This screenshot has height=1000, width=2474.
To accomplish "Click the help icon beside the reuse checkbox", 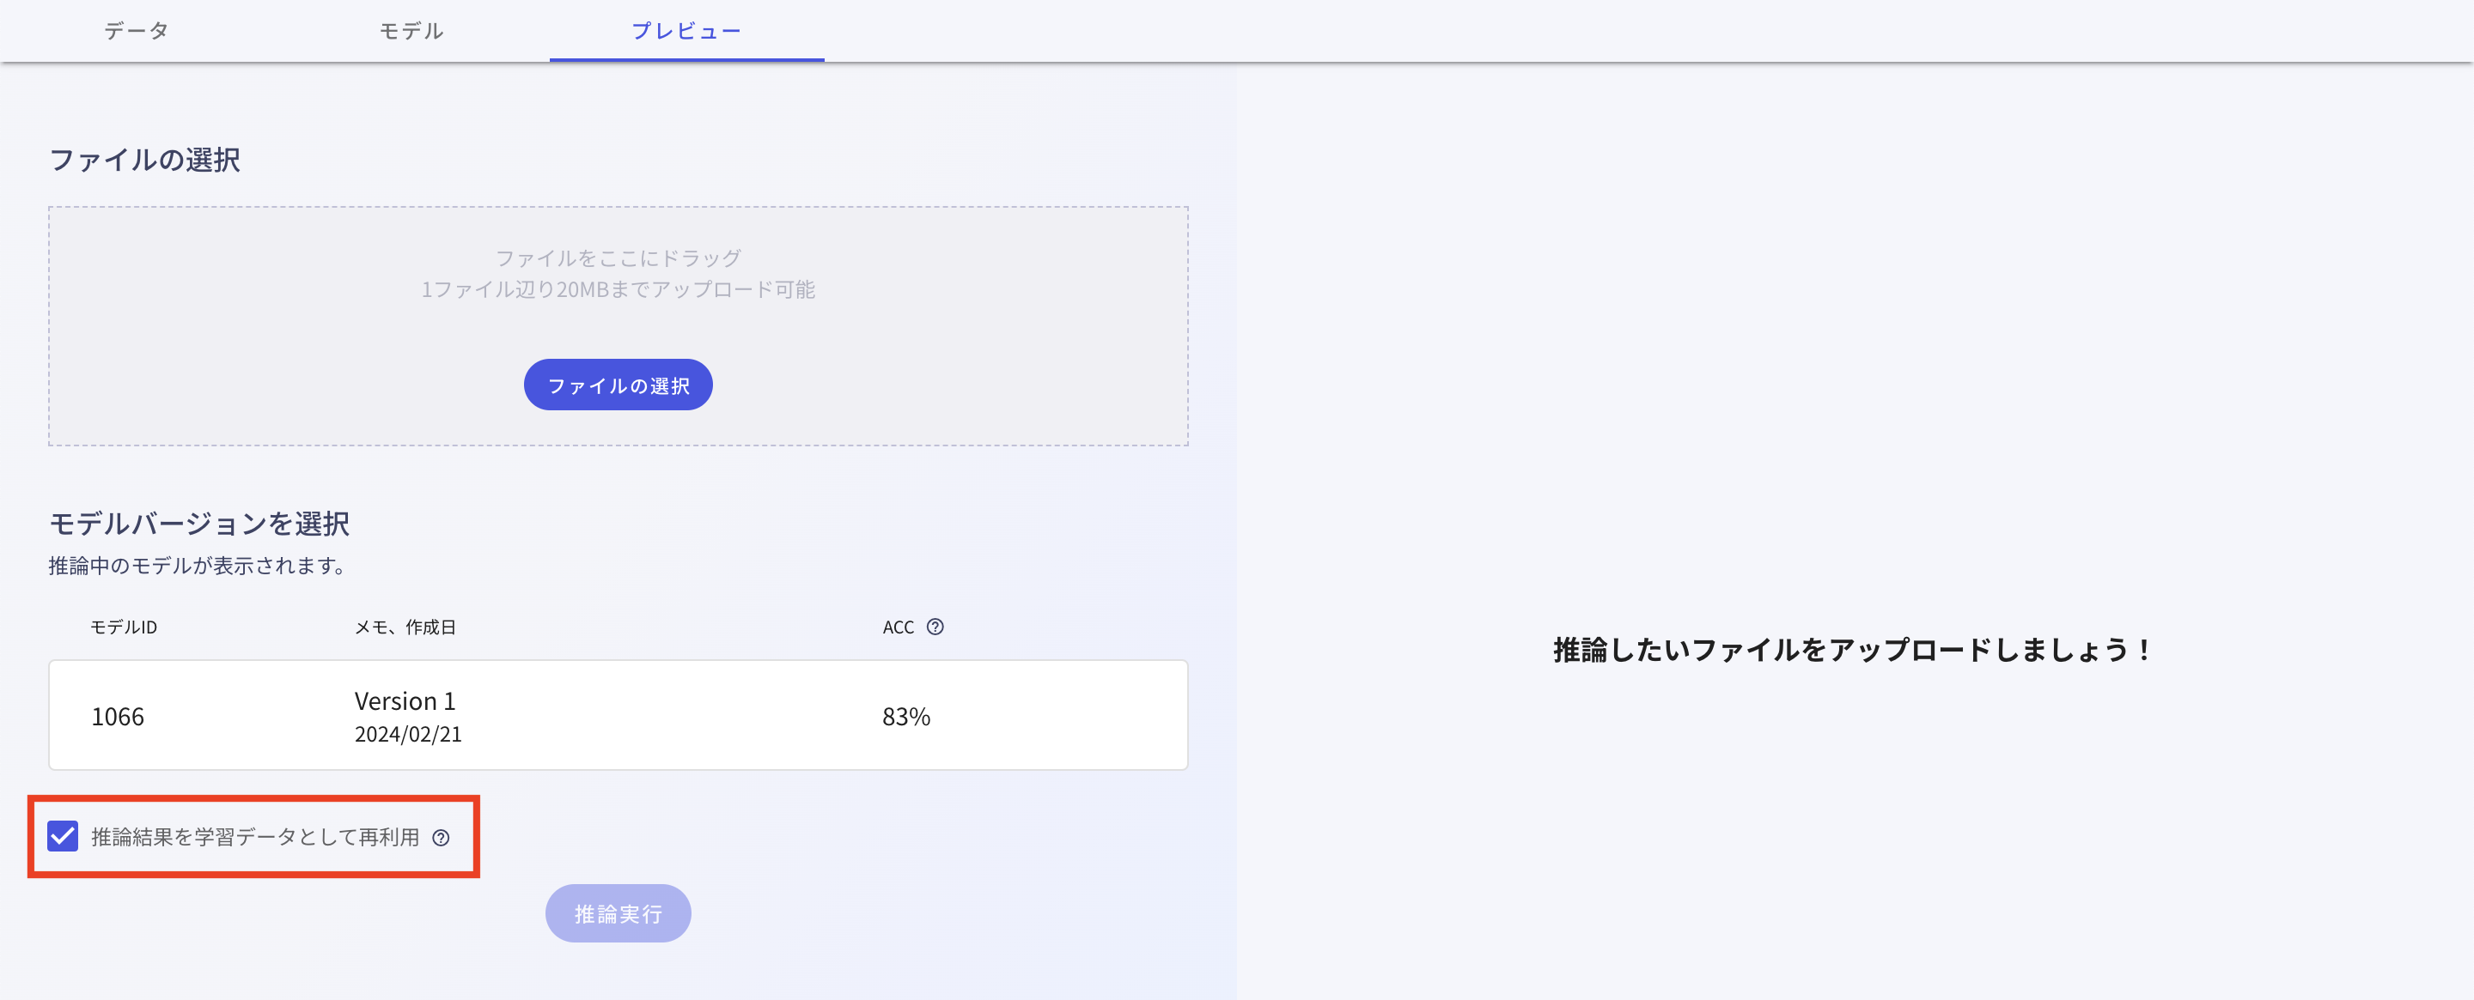I will coord(441,838).
